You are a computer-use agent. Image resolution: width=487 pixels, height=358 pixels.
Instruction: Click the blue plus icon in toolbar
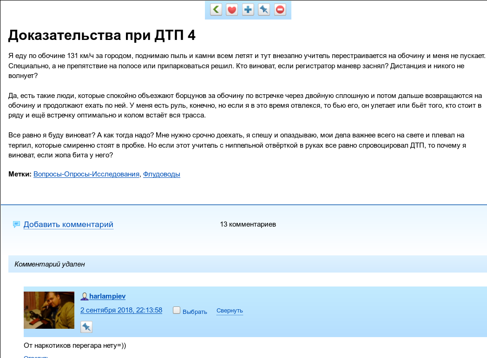(248, 10)
